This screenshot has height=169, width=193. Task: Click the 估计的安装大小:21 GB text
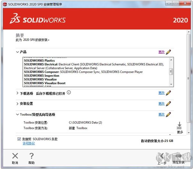coord(157,141)
